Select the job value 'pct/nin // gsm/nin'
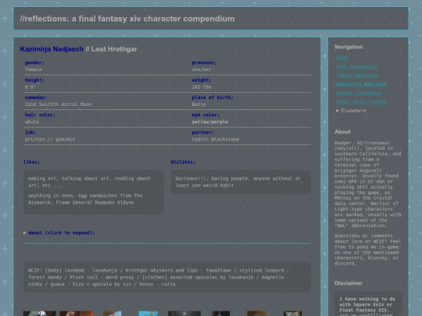 [x=50, y=139]
